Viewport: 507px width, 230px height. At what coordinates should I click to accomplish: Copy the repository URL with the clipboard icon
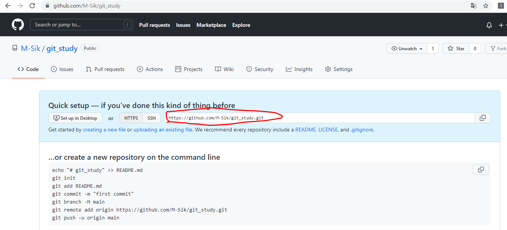(x=483, y=118)
